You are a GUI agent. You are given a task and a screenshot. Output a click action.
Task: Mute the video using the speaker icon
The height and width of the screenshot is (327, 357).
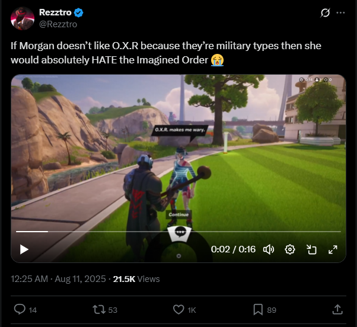point(269,249)
